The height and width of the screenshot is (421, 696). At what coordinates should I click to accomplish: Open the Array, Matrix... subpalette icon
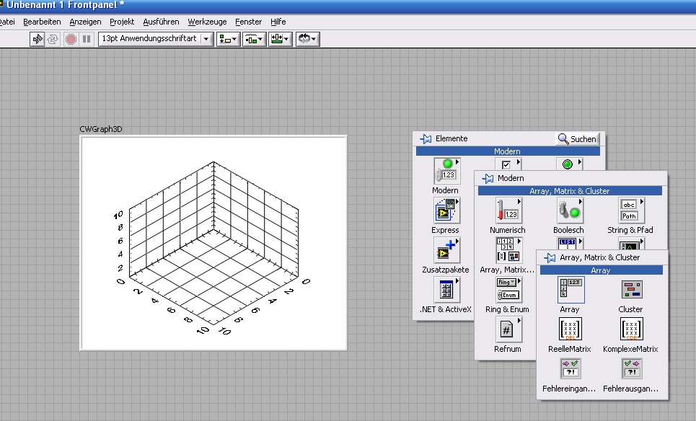(x=508, y=249)
